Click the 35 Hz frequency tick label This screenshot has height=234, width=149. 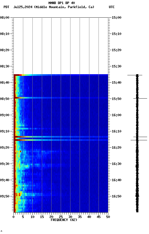click(x=80, y=217)
